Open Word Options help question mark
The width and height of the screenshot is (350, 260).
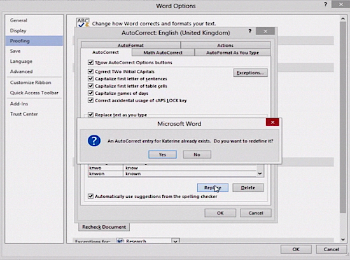click(325, 4)
